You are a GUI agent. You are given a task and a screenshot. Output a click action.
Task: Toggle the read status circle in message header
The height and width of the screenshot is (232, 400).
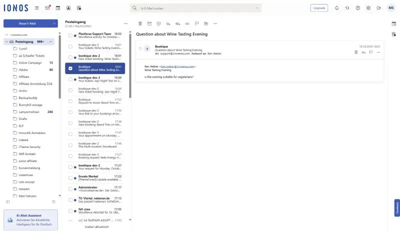click(x=140, y=48)
